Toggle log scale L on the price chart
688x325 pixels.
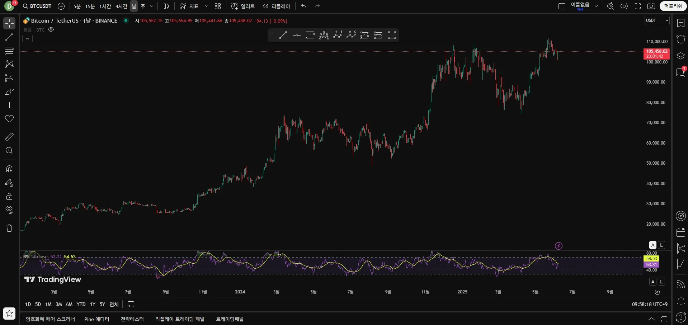click(x=661, y=245)
